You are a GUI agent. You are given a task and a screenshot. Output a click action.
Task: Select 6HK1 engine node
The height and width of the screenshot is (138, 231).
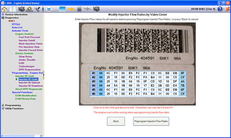click(x=11, y=21)
